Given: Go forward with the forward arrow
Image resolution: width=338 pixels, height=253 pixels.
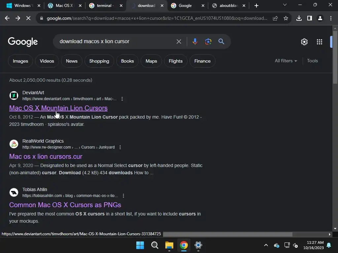Looking at the screenshot, I should coord(18,18).
